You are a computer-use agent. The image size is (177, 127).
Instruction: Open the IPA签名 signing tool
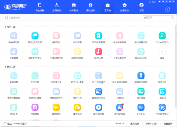(x=141, y=107)
